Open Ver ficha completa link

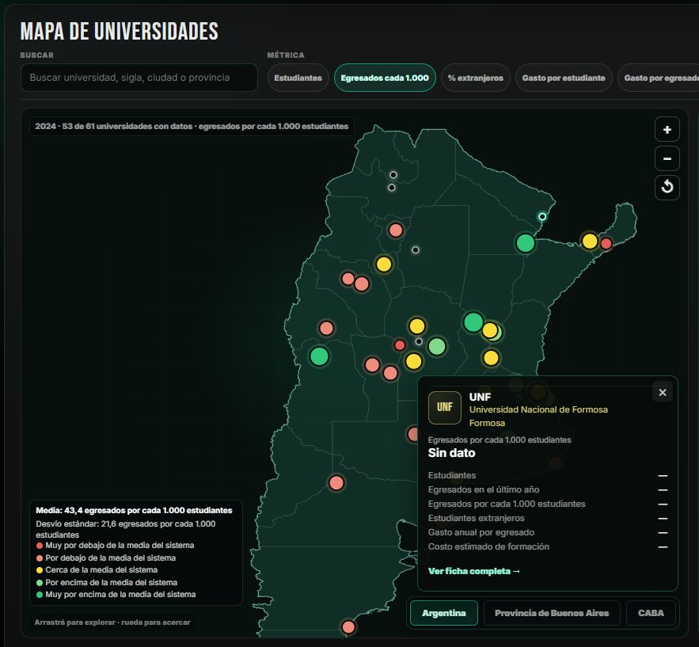click(474, 571)
